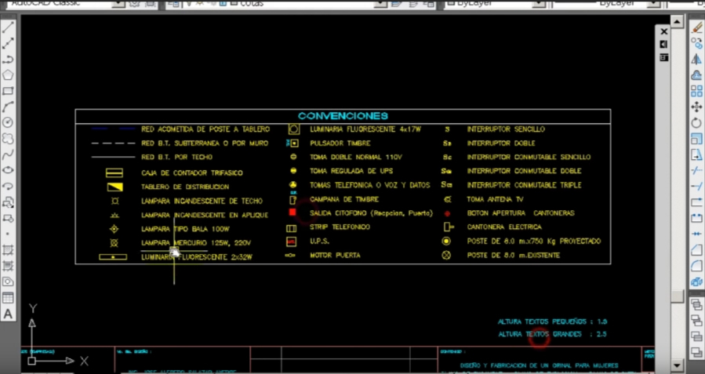Open the Make Block tool
This screenshot has height=374, width=705.
8,218
